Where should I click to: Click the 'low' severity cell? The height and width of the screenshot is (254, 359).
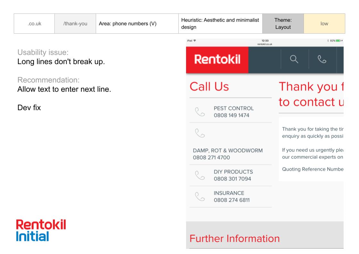pyautogui.click(x=324, y=24)
